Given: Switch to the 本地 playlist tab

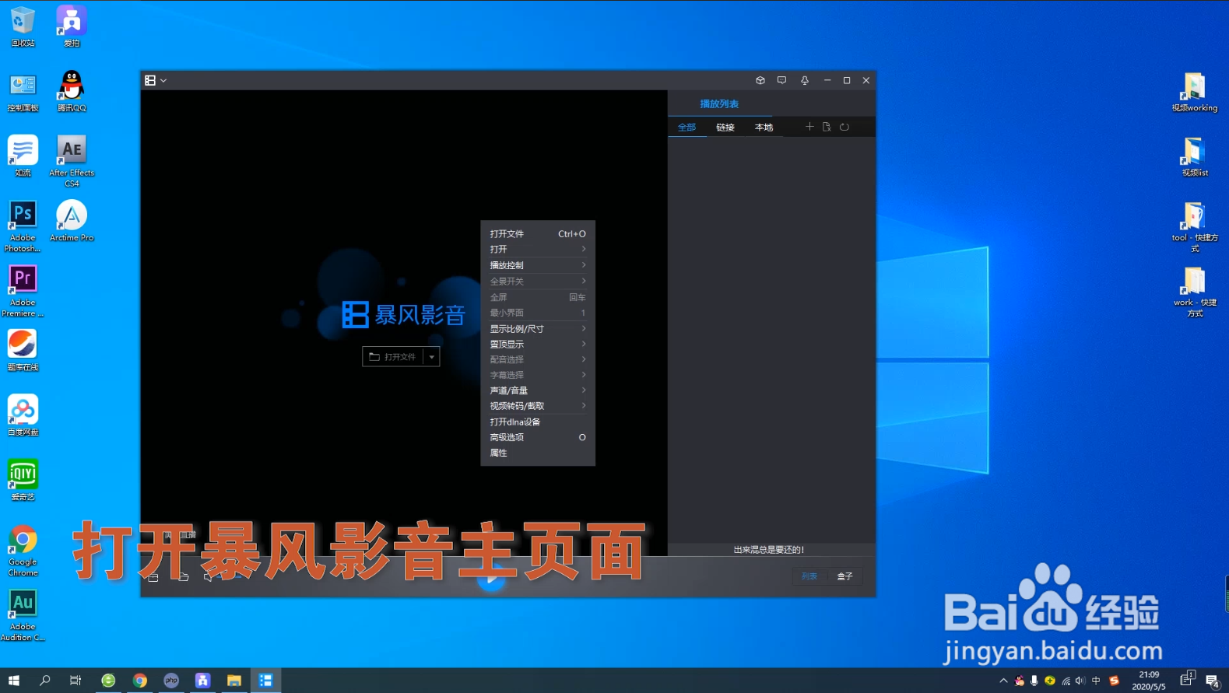Looking at the screenshot, I should click(764, 127).
